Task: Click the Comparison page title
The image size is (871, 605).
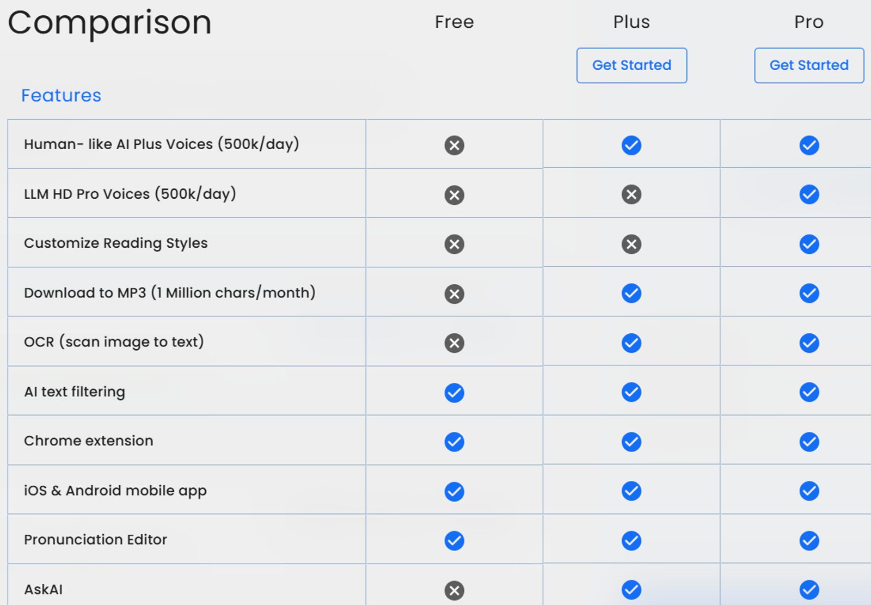Action: click(x=109, y=23)
